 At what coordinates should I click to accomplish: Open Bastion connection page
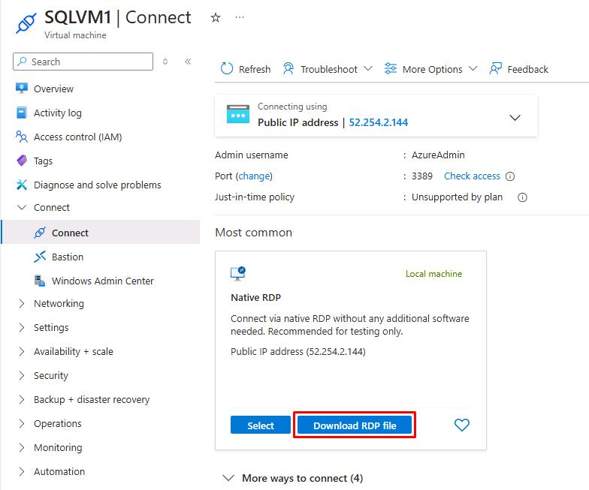[x=68, y=257]
